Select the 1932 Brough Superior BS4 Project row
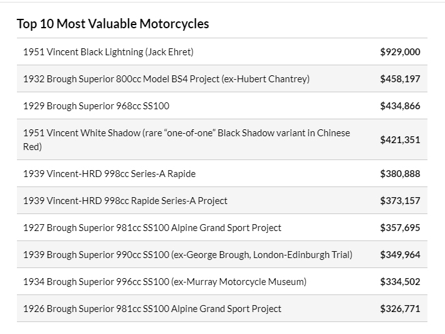This screenshot has width=445, height=334. [x=222, y=78]
